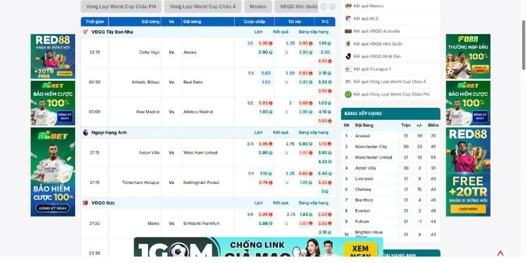Screen dimensions: 526x263
Task: Select Nottingham Forest team name
Action: (x=201, y=183)
